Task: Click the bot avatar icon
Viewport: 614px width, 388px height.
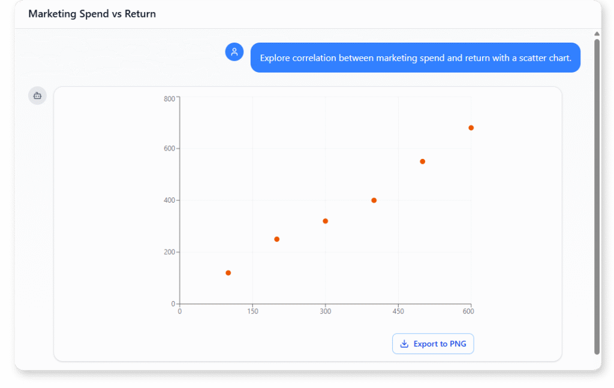Action: click(x=37, y=95)
